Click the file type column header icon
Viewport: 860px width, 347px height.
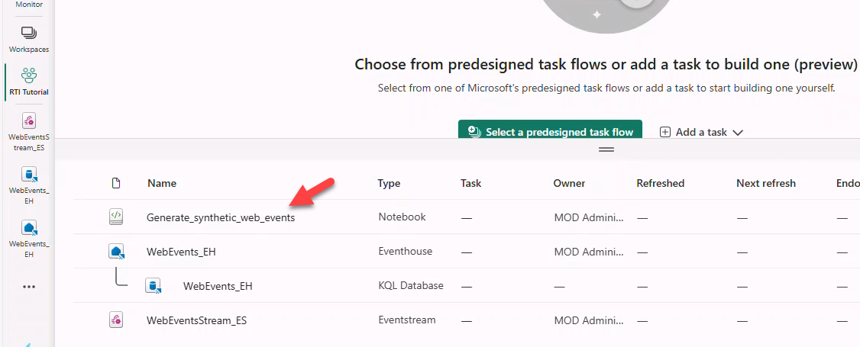pos(116,183)
